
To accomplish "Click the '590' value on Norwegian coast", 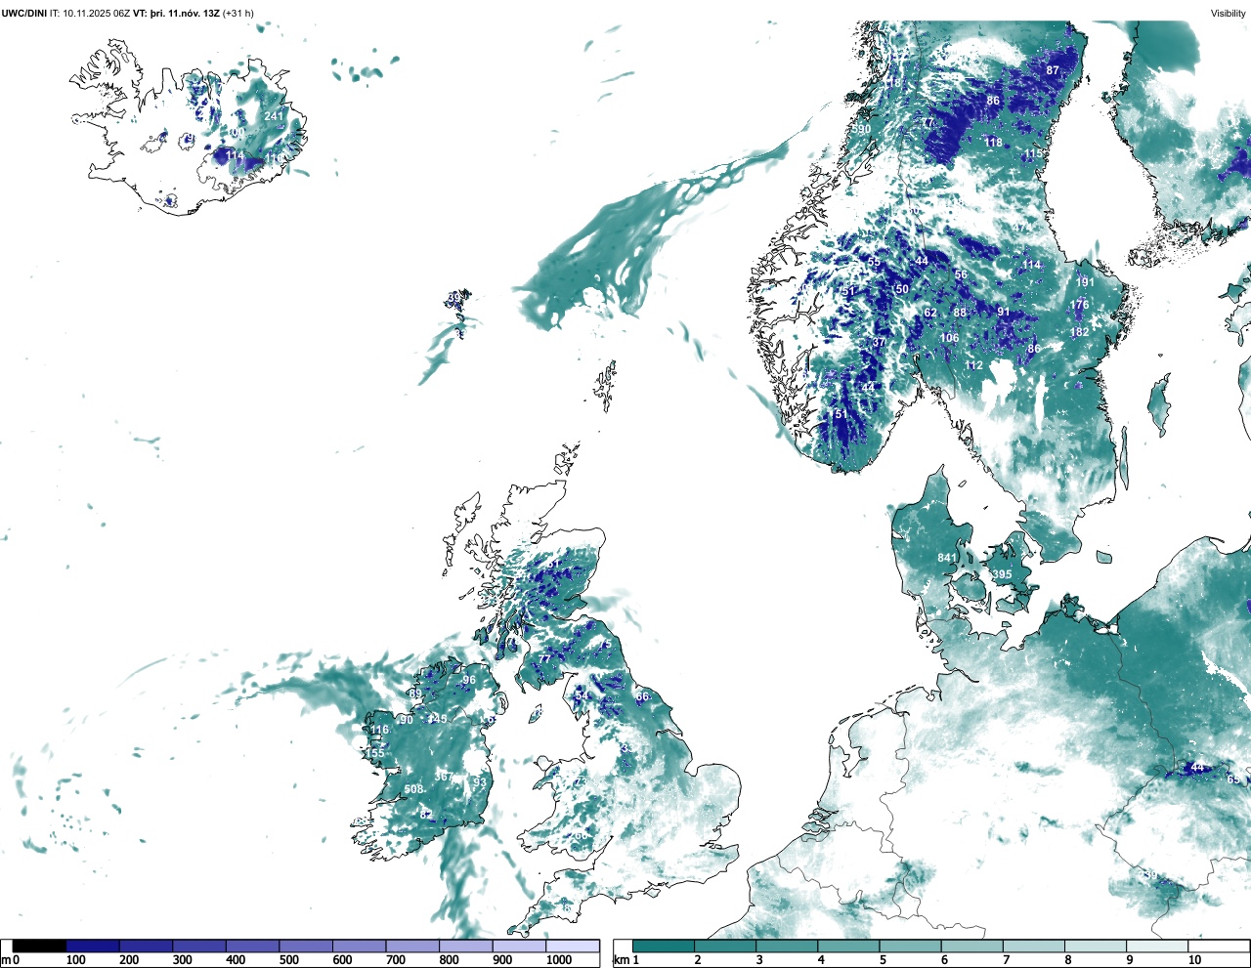I will coord(860,129).
